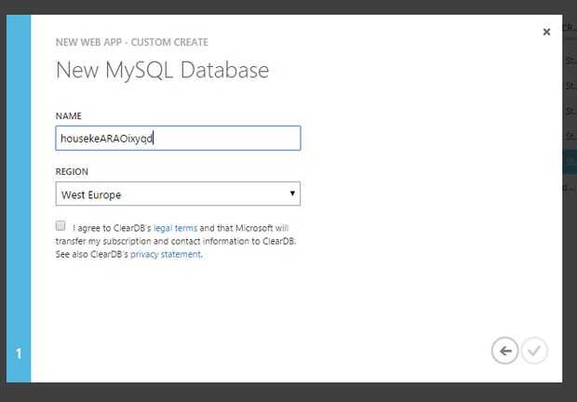Click the New Web App - Custom Create header
577x402 pixels.
point(131,42)
